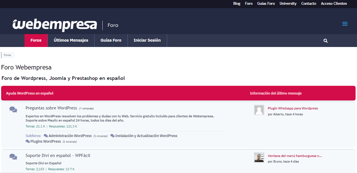Switch to Últimos Mensajes tab
Image resolution: width=357 pixels, height=173 pixels.
coord(71,41)
